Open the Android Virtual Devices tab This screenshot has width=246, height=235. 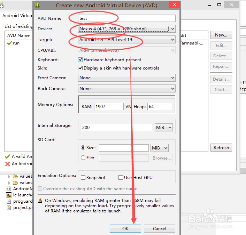[x=17, y=16]
